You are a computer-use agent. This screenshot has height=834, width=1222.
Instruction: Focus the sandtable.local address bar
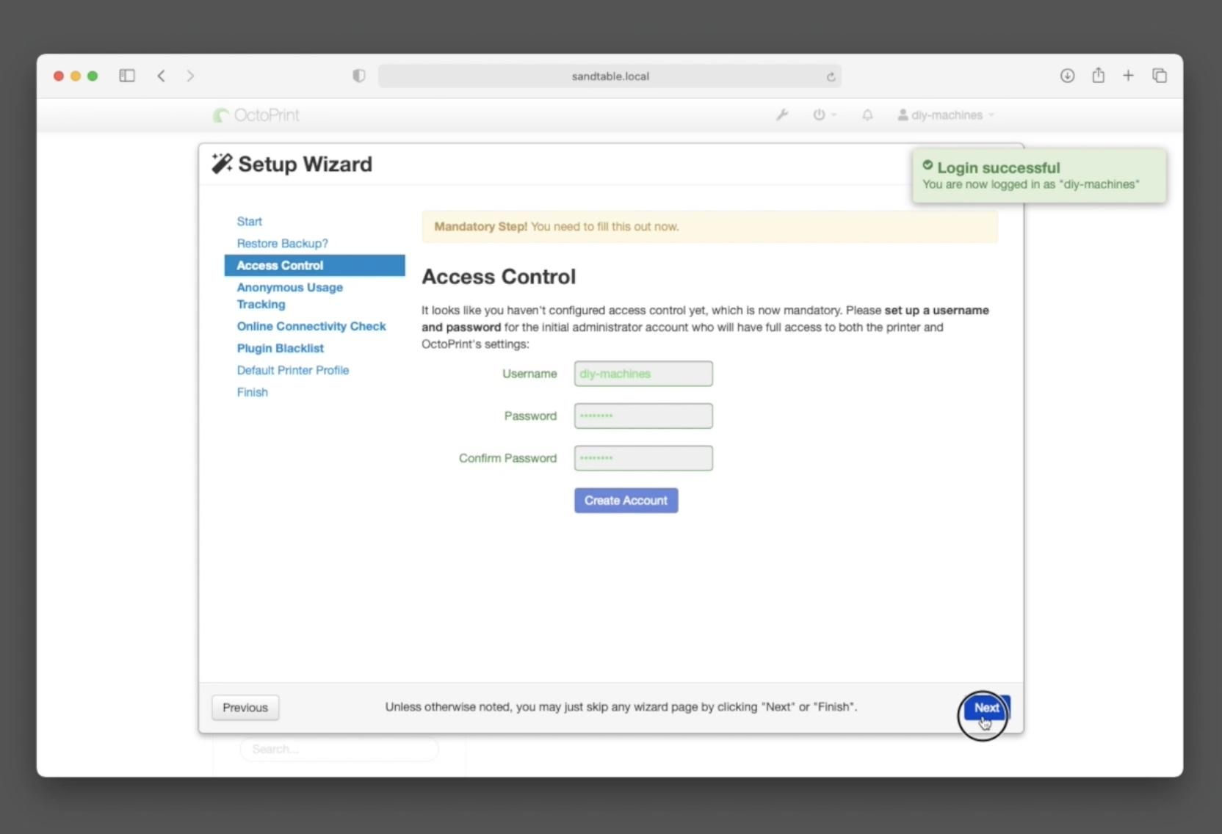610,76
